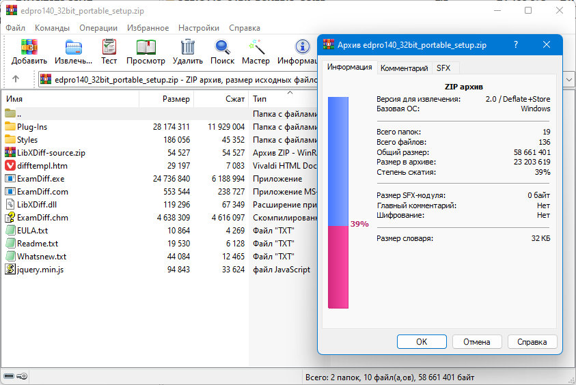Open the Операции menu

tap(98, 28)
